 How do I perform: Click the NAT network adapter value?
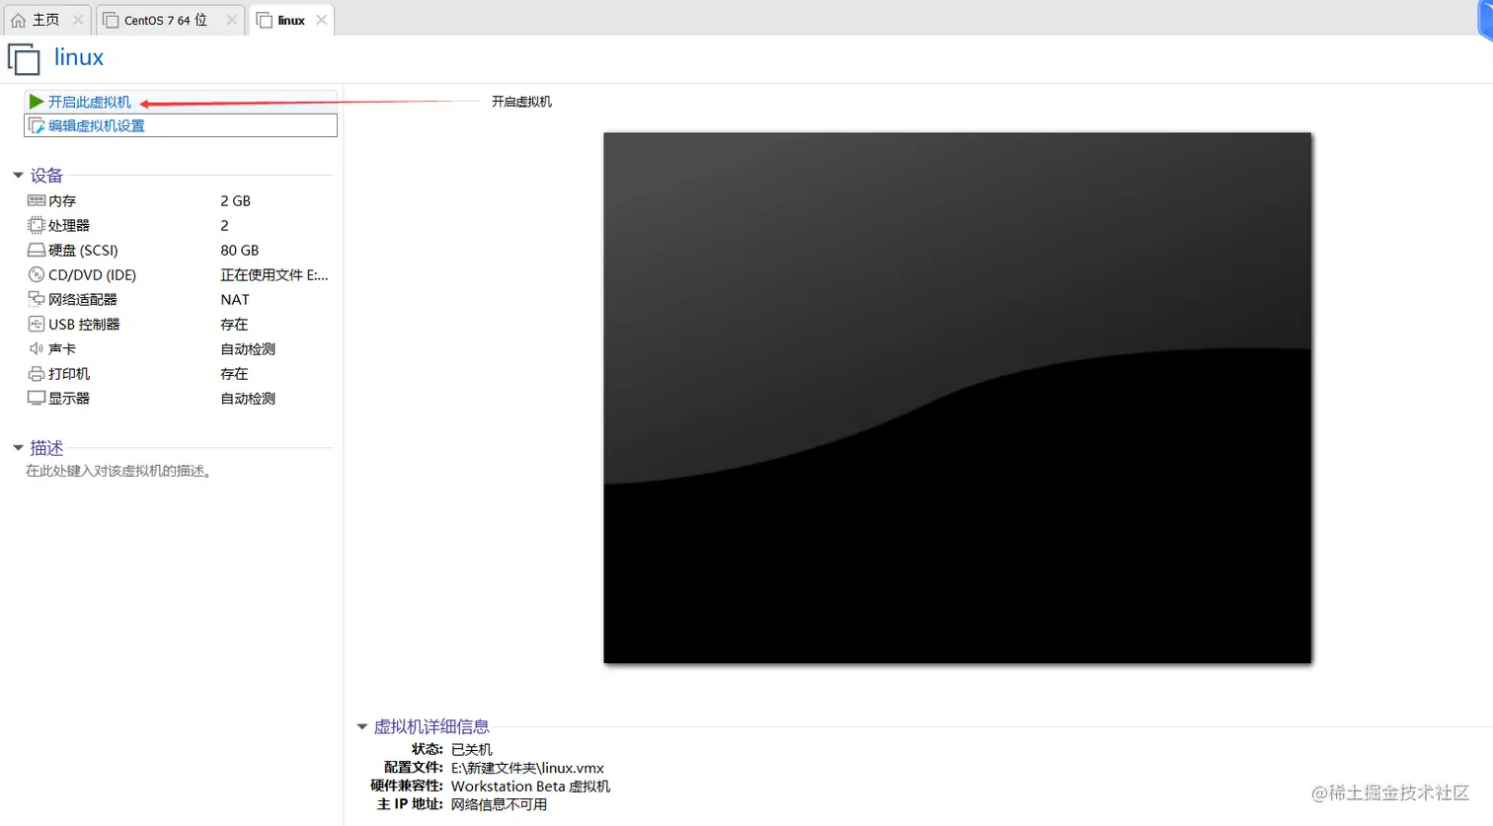[235, 299]
